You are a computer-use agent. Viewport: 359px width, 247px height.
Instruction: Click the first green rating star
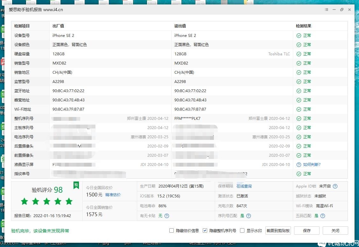25,202
